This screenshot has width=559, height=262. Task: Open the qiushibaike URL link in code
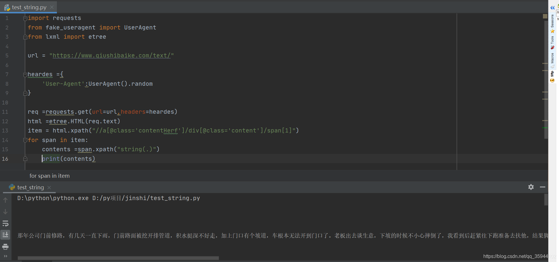(112, 56)
